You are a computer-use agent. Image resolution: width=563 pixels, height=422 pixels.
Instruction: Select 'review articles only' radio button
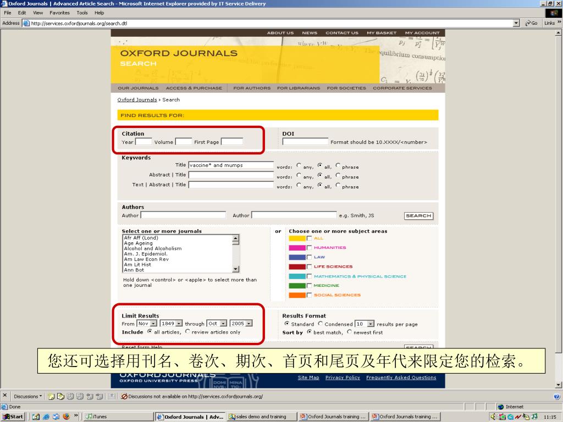tap(187, 331)
